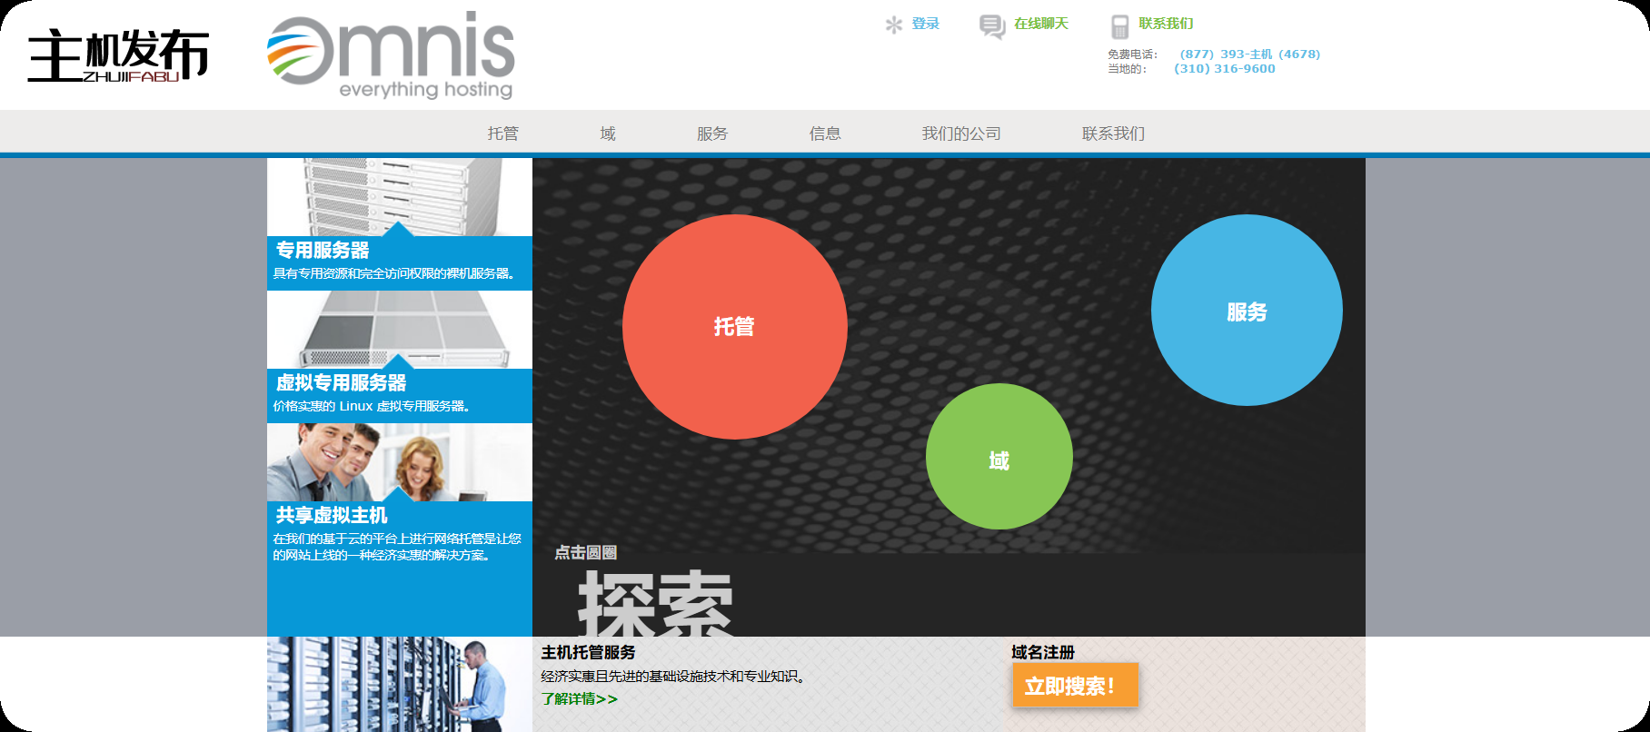Click the smiling team photo thumbnail

click(400, 462)
